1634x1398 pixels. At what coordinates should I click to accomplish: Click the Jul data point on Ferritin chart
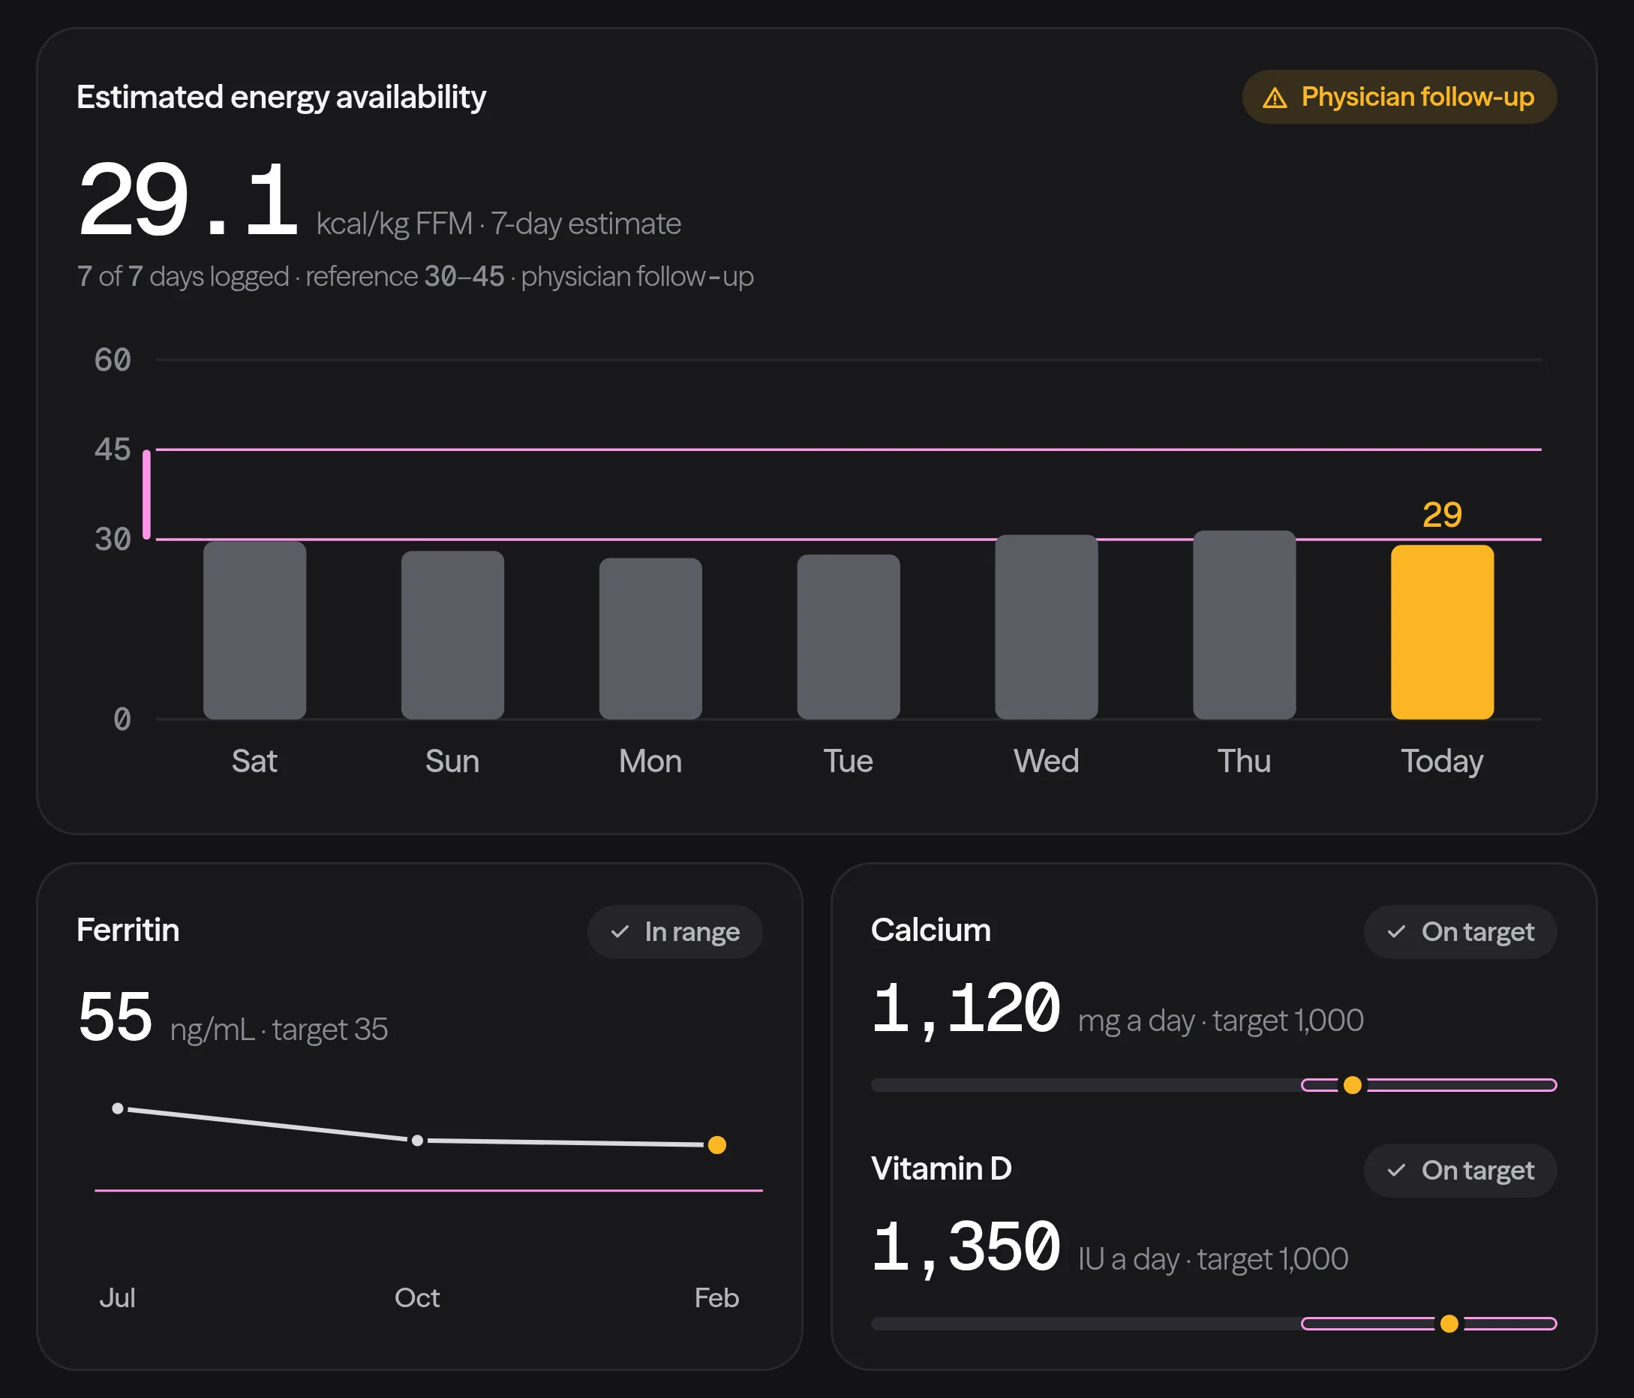click(119, 1108)
